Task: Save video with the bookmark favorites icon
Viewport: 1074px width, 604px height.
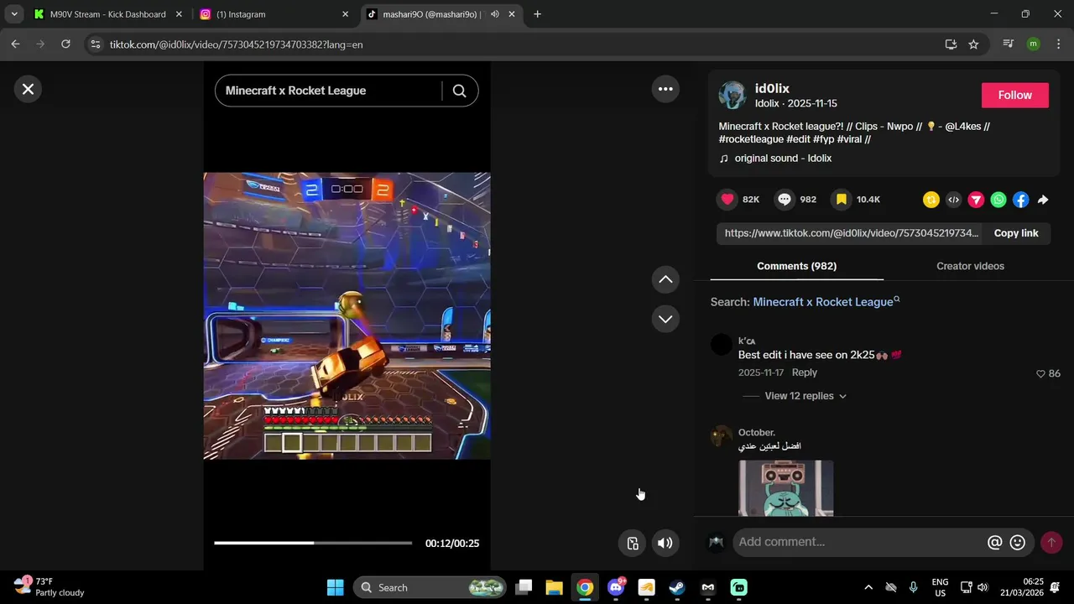Action: click(x=841, y=199)
